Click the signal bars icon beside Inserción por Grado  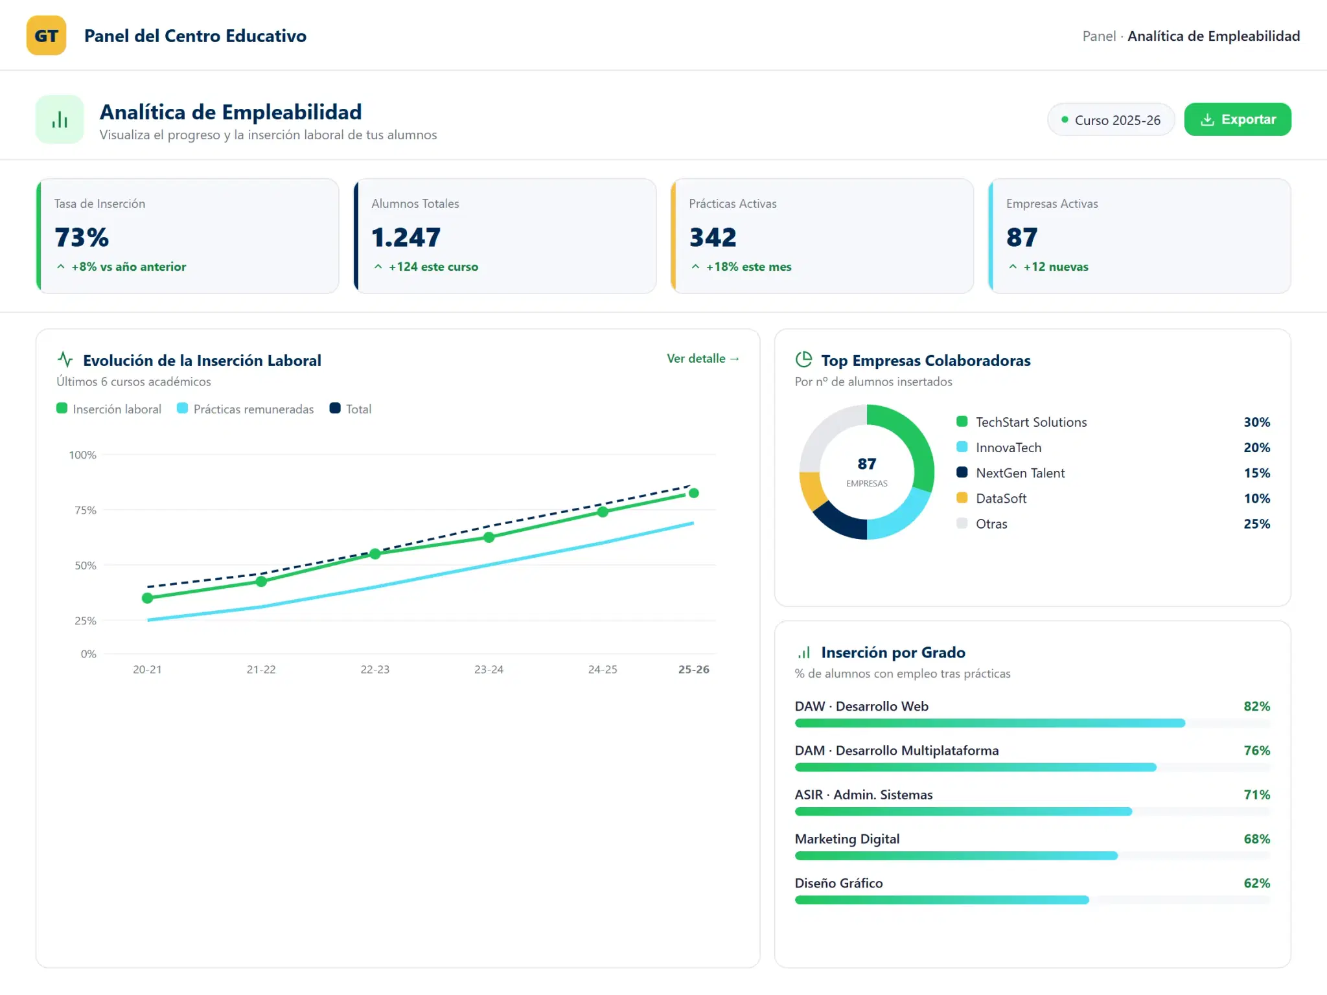(803, 652)
